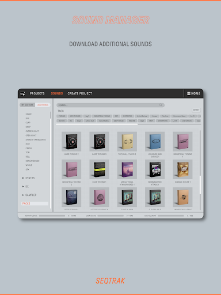This screenshot has width=221, height=295.
Task: Expand the DX category
Action: tap(25, 187)
